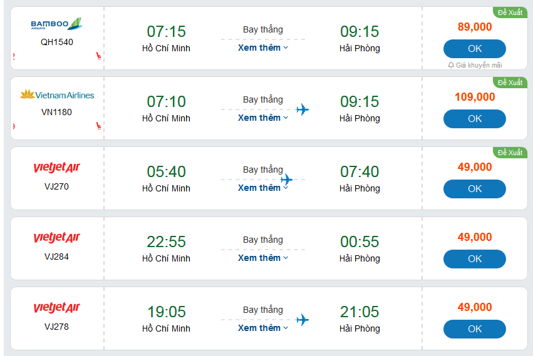The image size is (533, 356).
Task: Click the airplane icon on the VN1180 route
Action: (x=303, y=110)
